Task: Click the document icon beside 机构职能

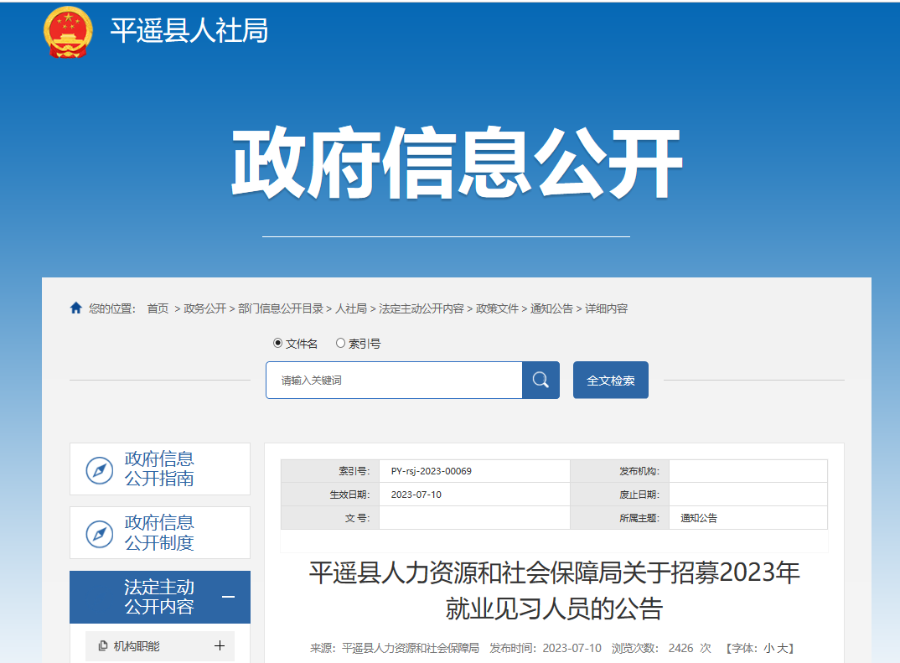Action: pos(103,646)
